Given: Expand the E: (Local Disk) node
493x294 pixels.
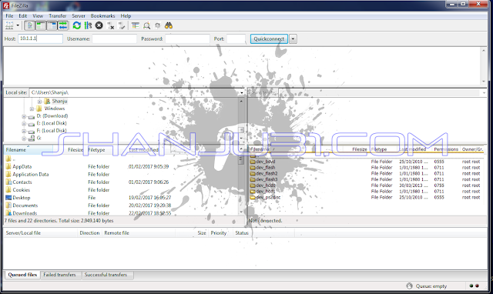Looking at the screenshot, I should click(24, 123).
